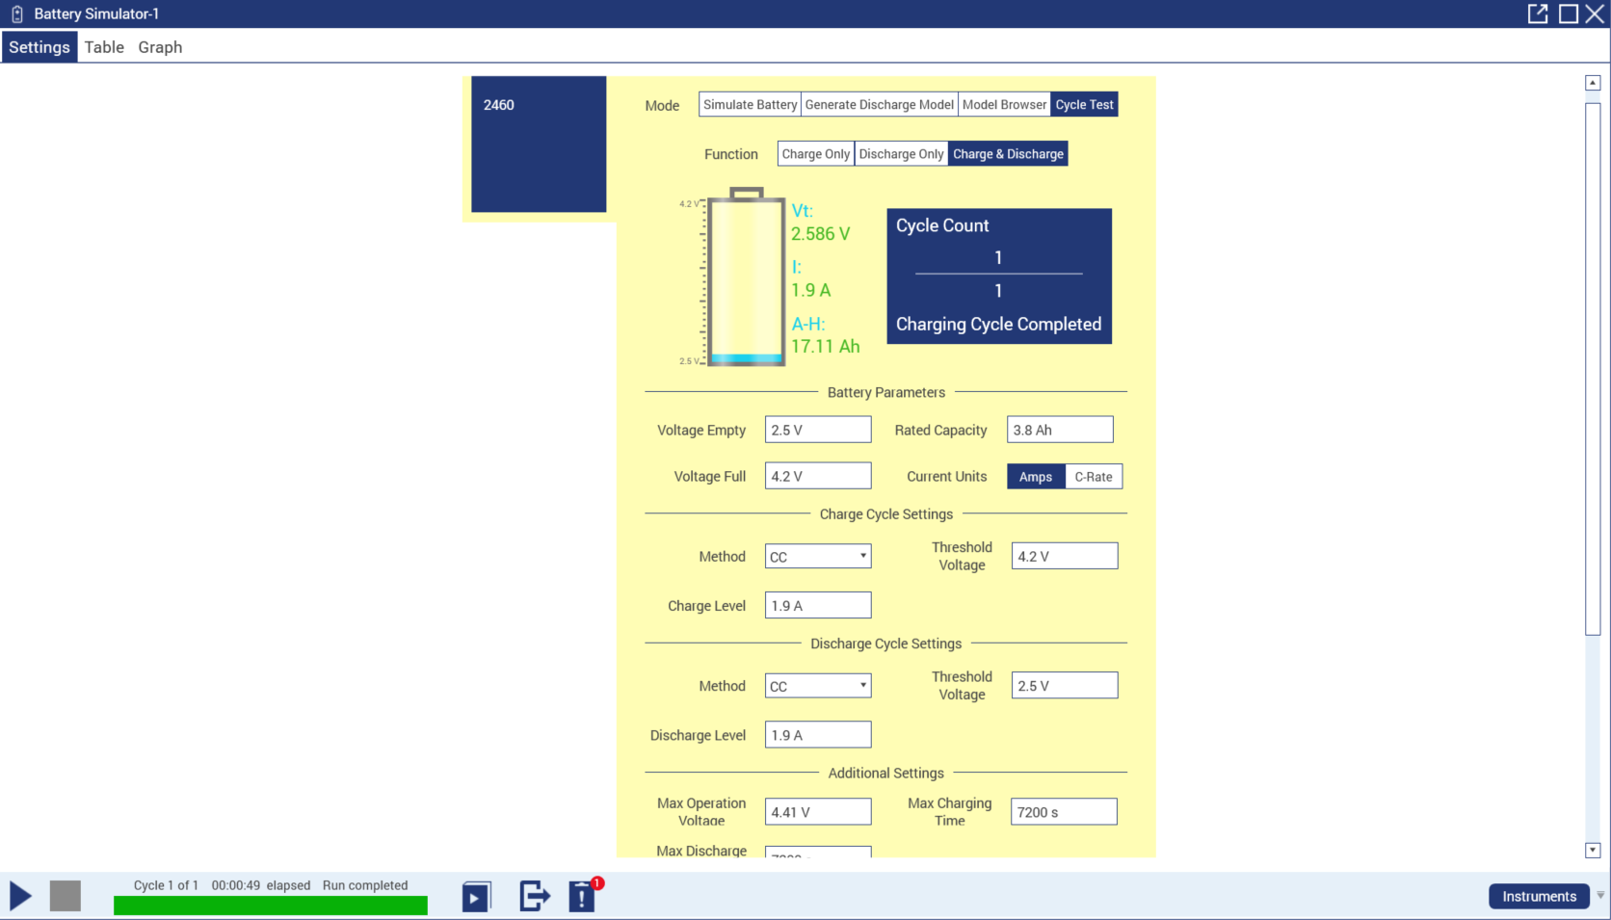The image size is (1611, 920).
Task: Click the Instruments button
Action: coord(1538,896)
